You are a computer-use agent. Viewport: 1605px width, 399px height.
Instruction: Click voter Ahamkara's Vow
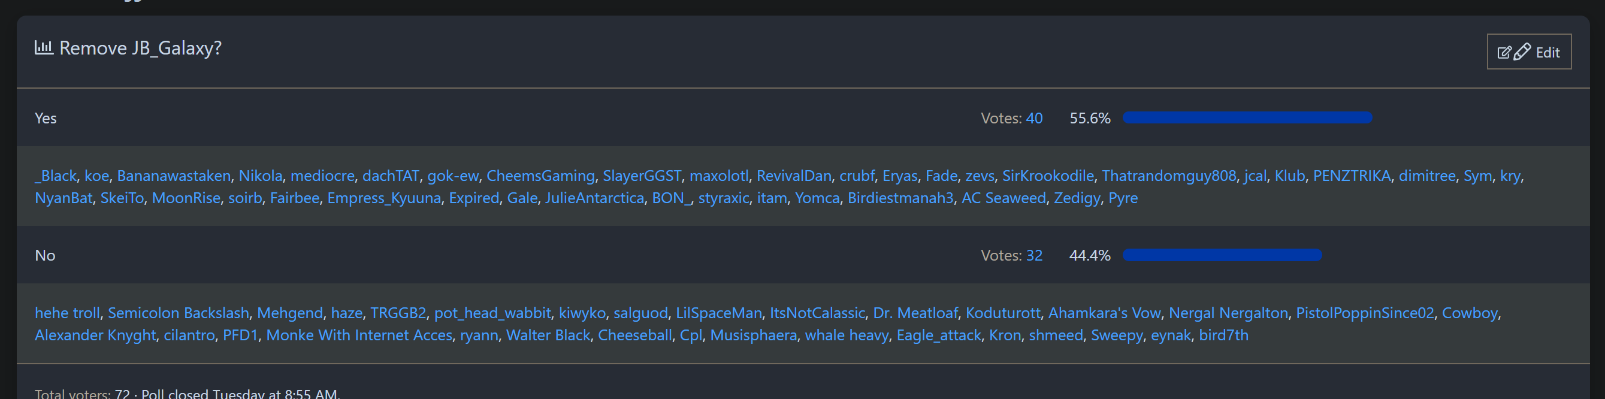1104,313
